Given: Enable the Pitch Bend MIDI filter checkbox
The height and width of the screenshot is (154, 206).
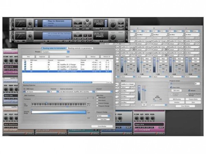Looking at the screenshot, I should (97, 100).
